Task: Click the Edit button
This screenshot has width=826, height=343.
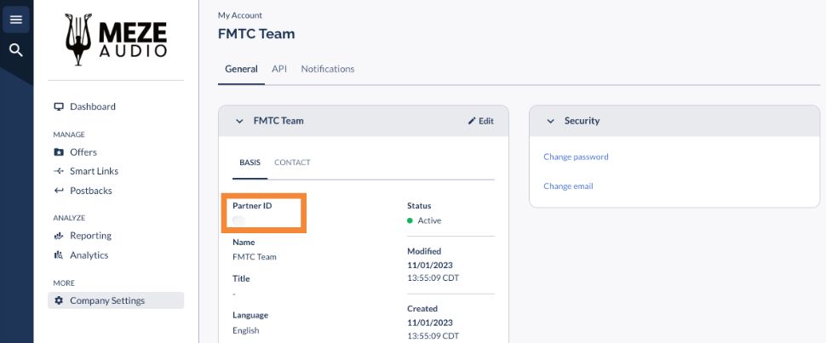Action: tap(481, 121)
